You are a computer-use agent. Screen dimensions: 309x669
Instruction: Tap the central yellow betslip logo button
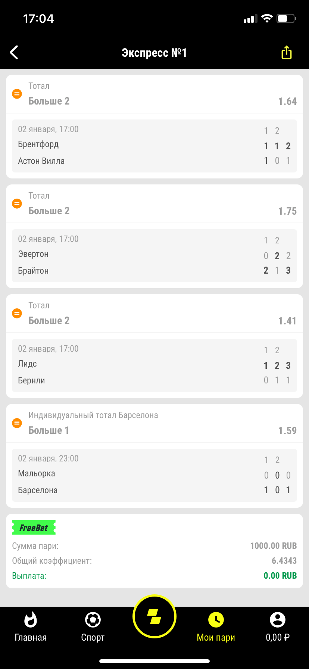pyautogui.click(x=154, y=617)
